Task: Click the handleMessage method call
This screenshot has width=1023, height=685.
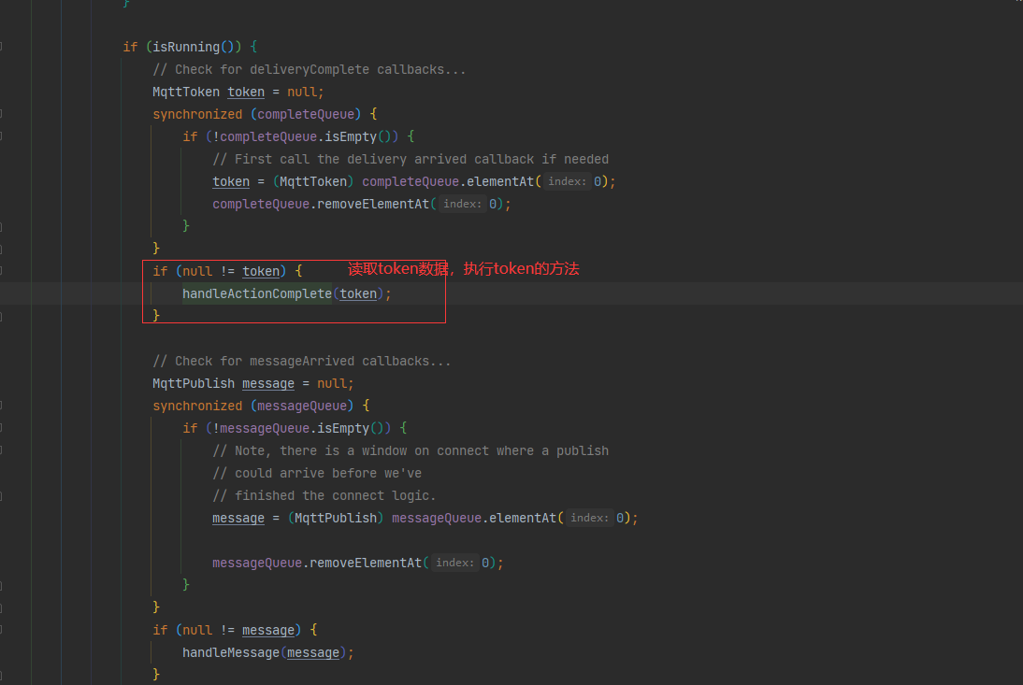Action: tap(231, 652)
